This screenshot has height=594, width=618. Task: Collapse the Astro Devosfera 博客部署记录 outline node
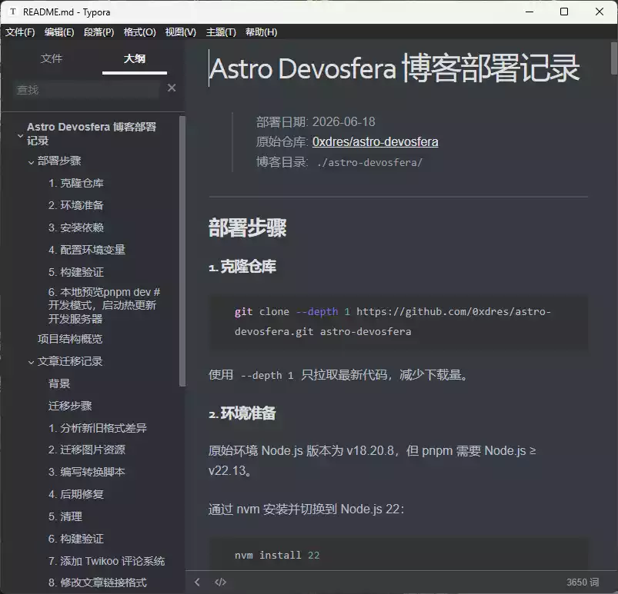(21, 136)
